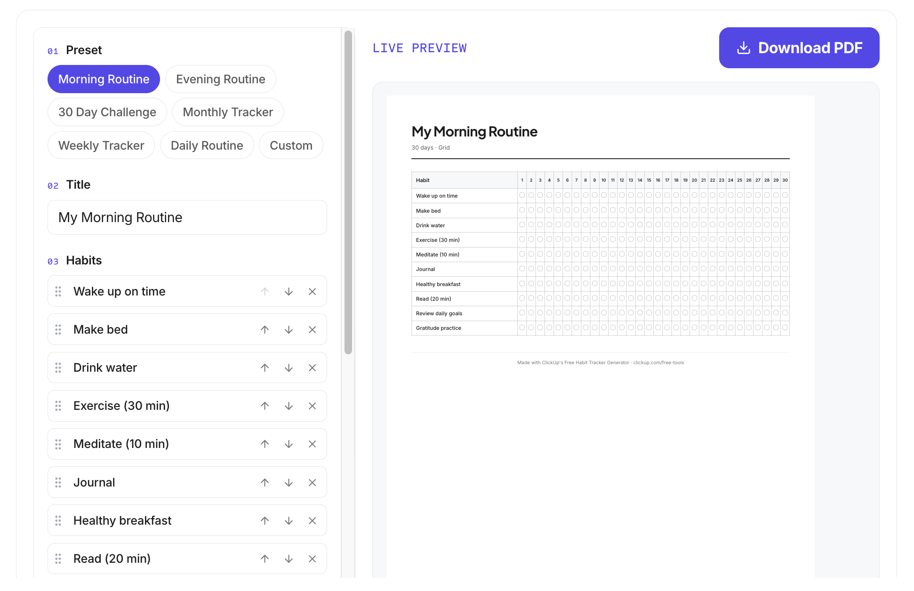Screen dimensions: 914x591
Task: Choose the Evening Routine preset
Action: pos(221,79)
